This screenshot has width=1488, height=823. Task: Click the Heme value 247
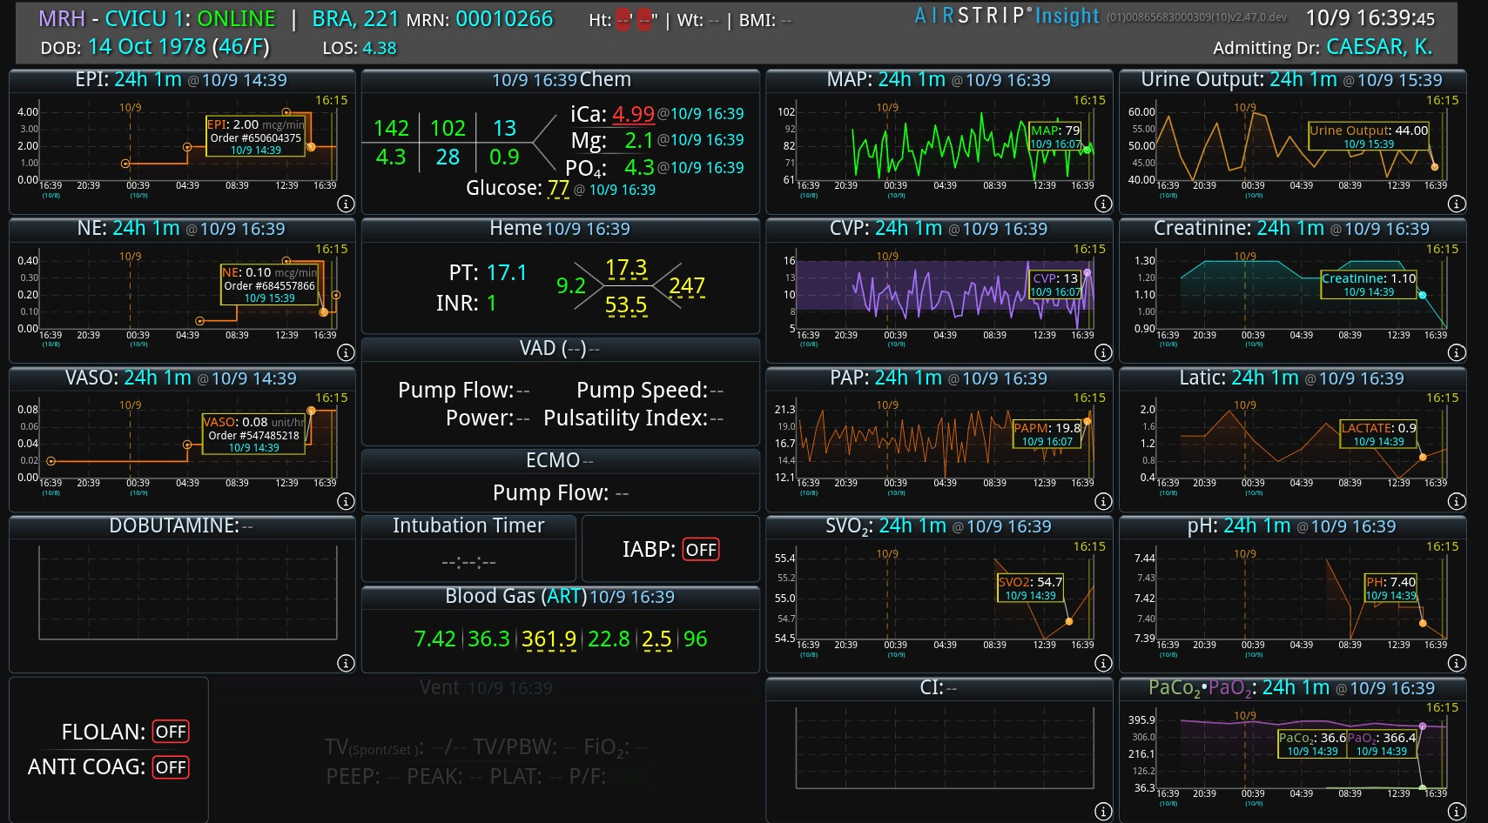click(687, 286)
